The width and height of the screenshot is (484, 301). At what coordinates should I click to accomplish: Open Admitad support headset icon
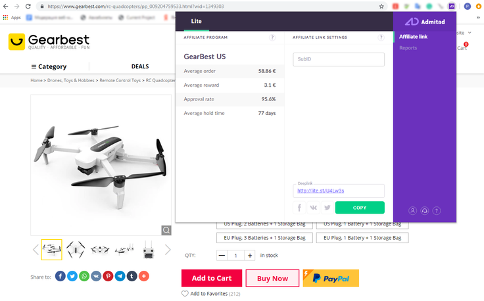click(424, 211)
